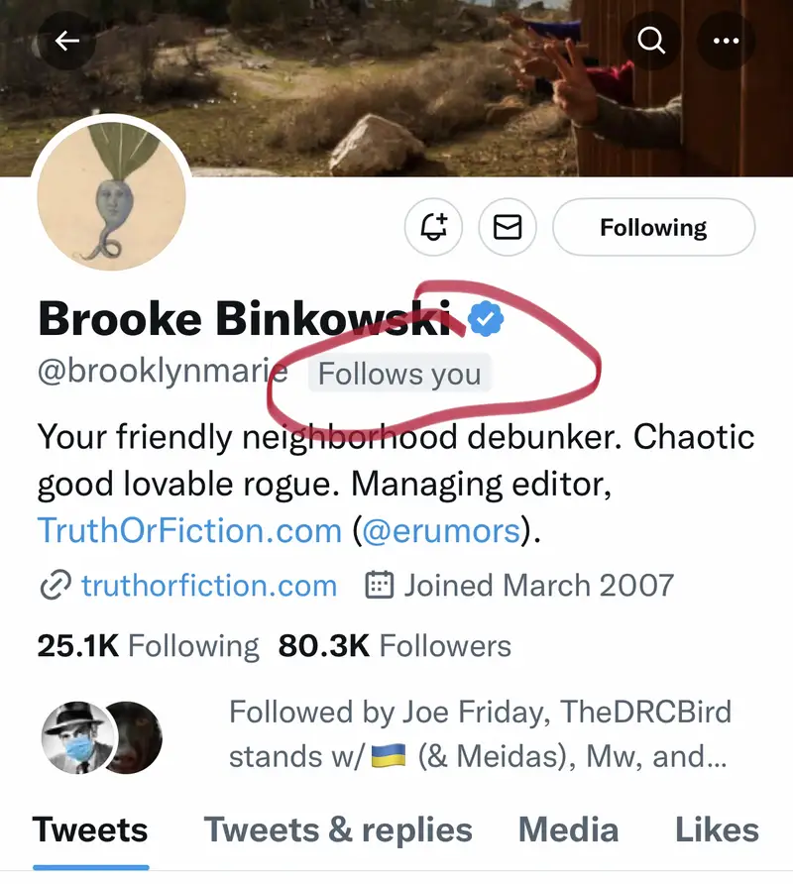Turn on notifications with the bell icon

(x=434, y=227)
